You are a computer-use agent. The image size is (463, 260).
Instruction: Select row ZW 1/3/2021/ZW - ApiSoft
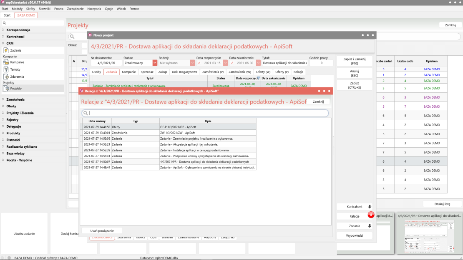[x=169, y=133]
